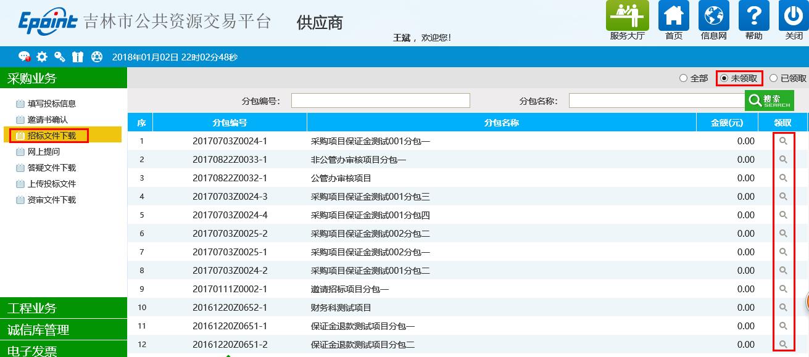Viewport: 809px width, 357px height.
Task: Click the 分包编号 input field
Action: point(380,101)
